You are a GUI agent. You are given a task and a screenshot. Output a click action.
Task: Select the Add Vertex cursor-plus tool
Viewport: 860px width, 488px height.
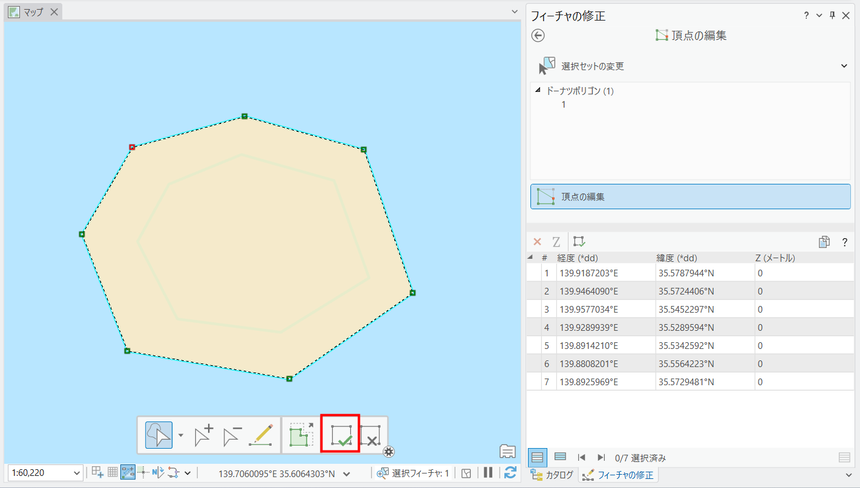(x=204, y=435)
